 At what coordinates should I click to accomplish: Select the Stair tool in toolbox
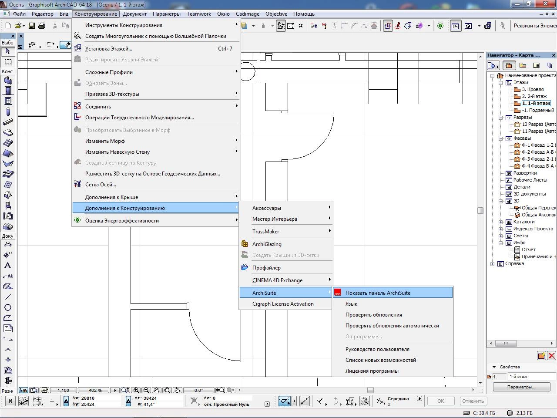tap(8, 143)
